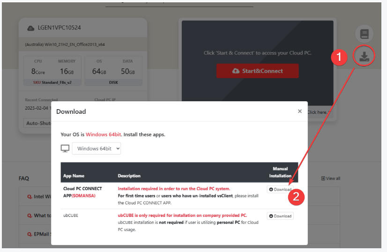This screenshot has height=252, width=387.
Task: Click the App Name column header
Action: (74, 176)
